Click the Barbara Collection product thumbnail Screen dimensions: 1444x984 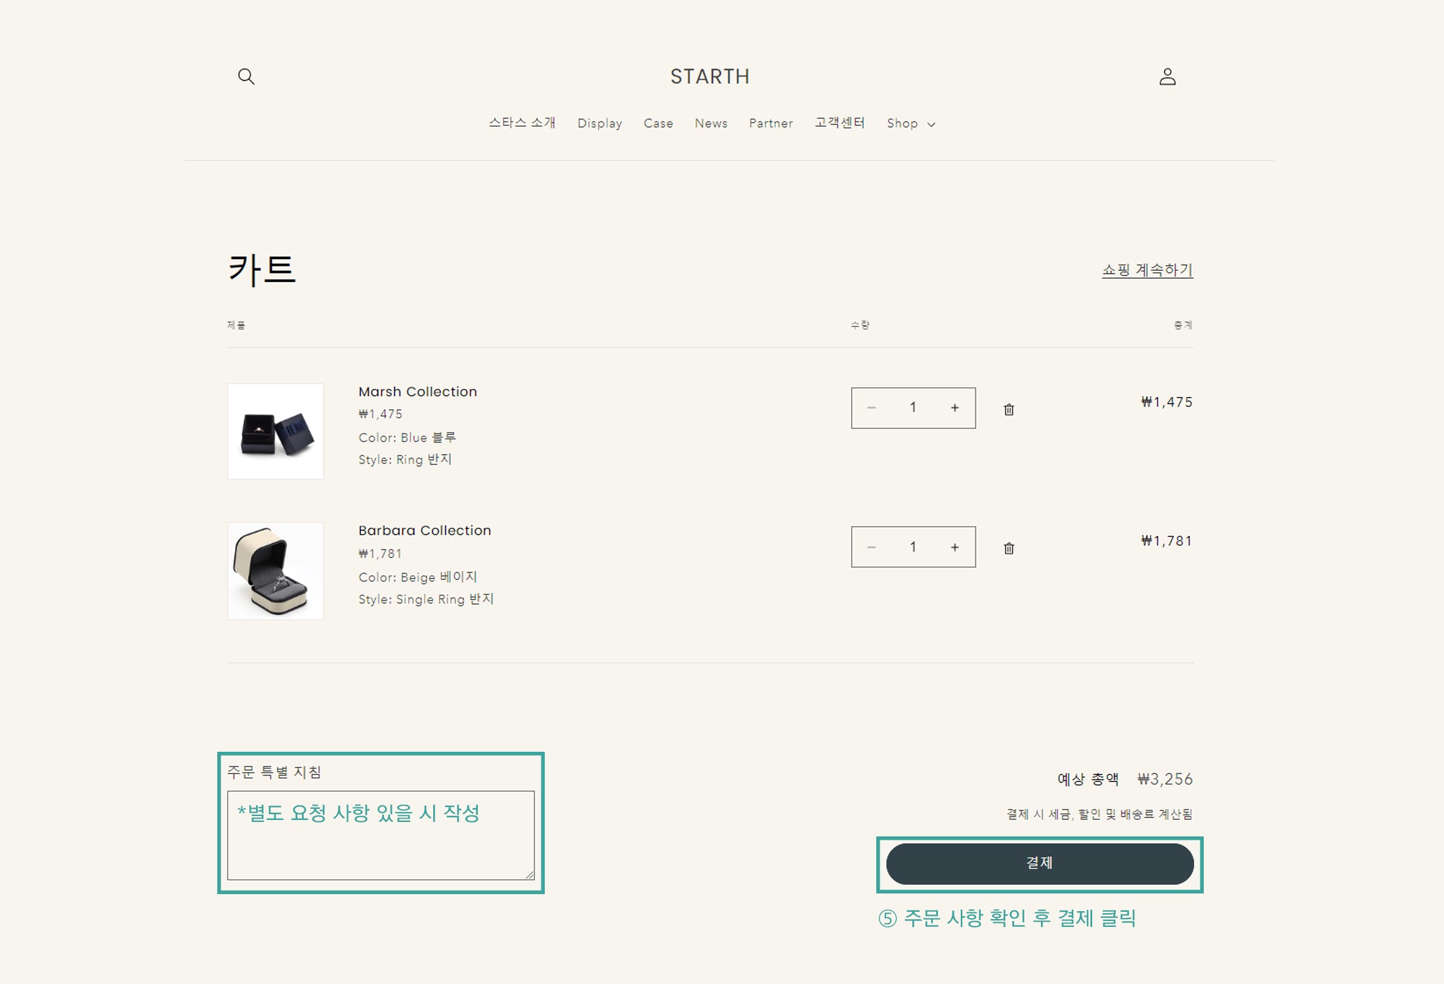275,569
